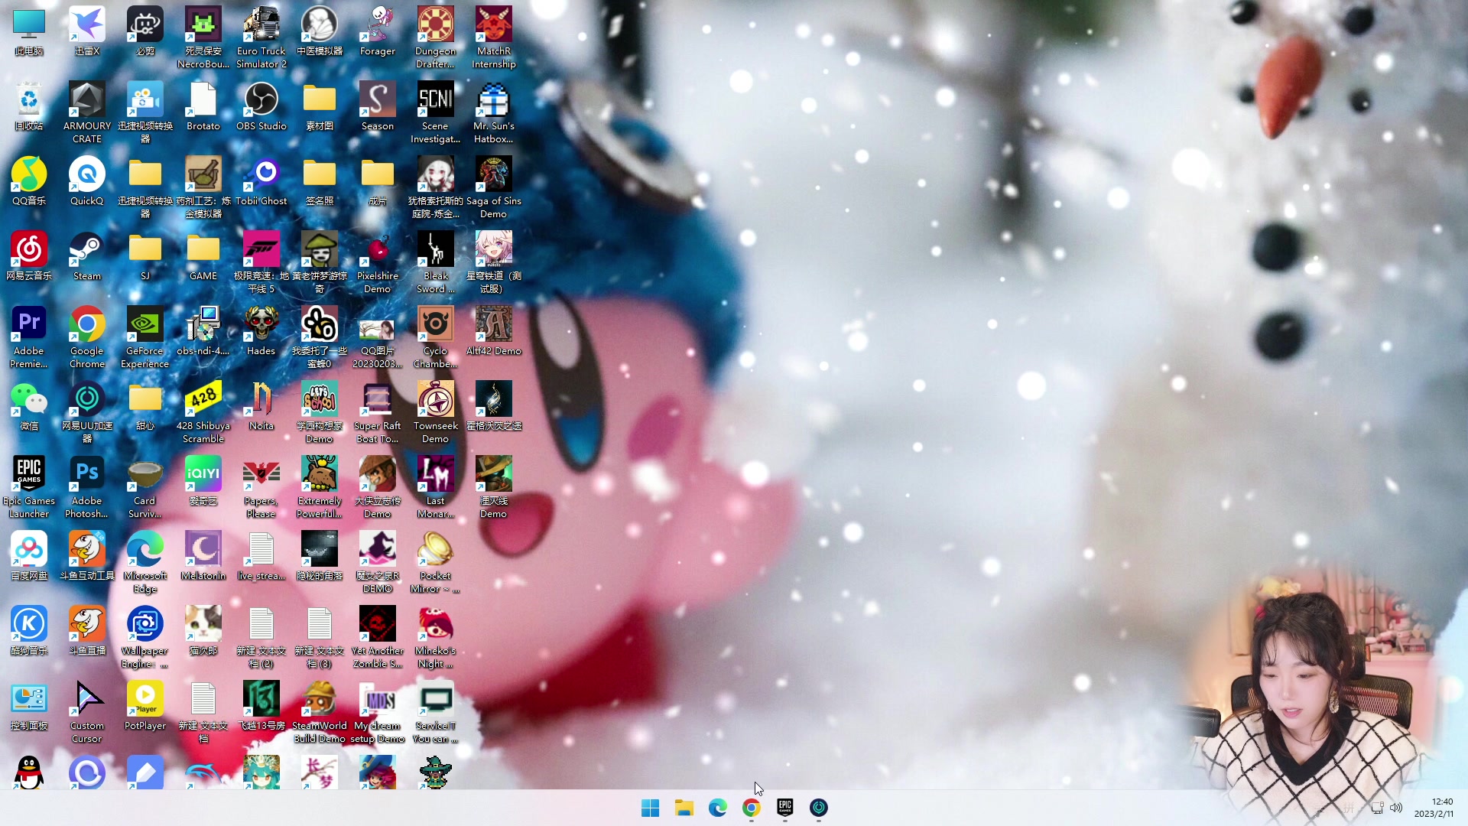
Task: Select the 成片 folder
Action: click(x=378, y=182)
